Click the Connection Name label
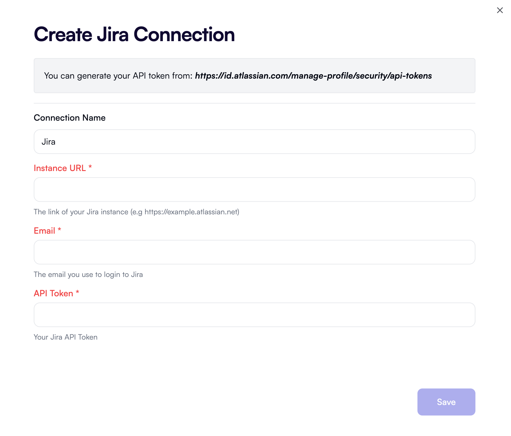 point(70,118)
